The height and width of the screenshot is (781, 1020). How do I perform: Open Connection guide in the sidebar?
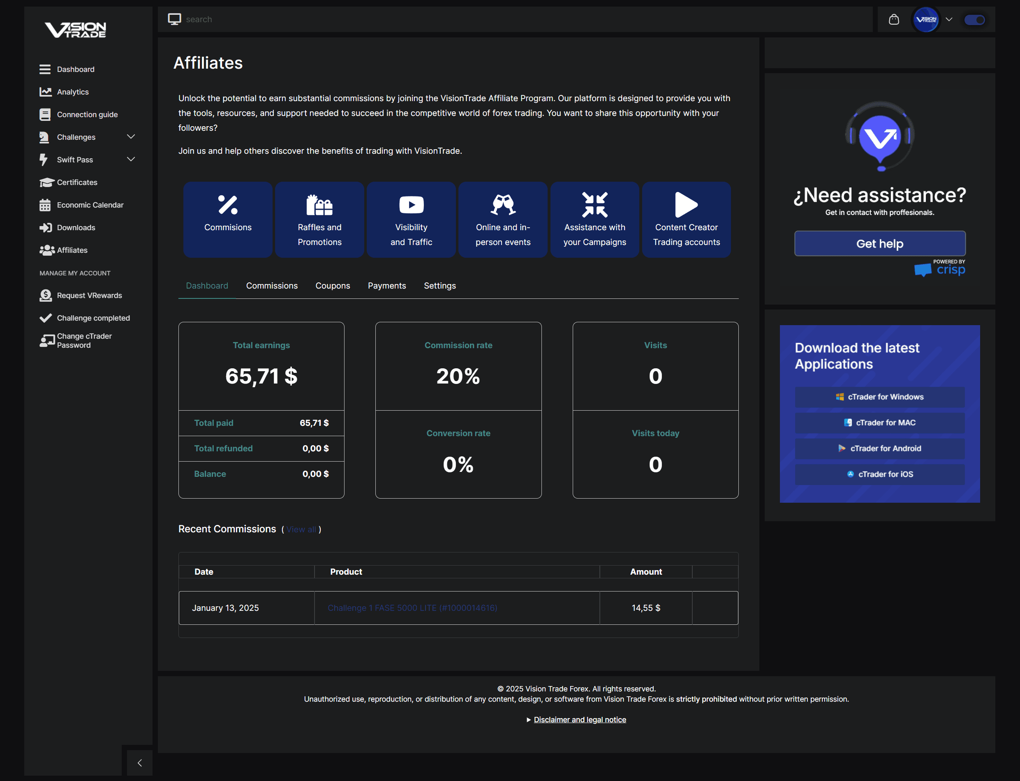tap(87, 115)
